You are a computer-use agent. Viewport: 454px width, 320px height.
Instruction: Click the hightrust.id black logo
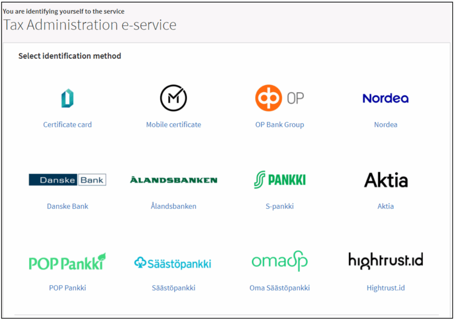pyautogui.click(x=386, y=261)
